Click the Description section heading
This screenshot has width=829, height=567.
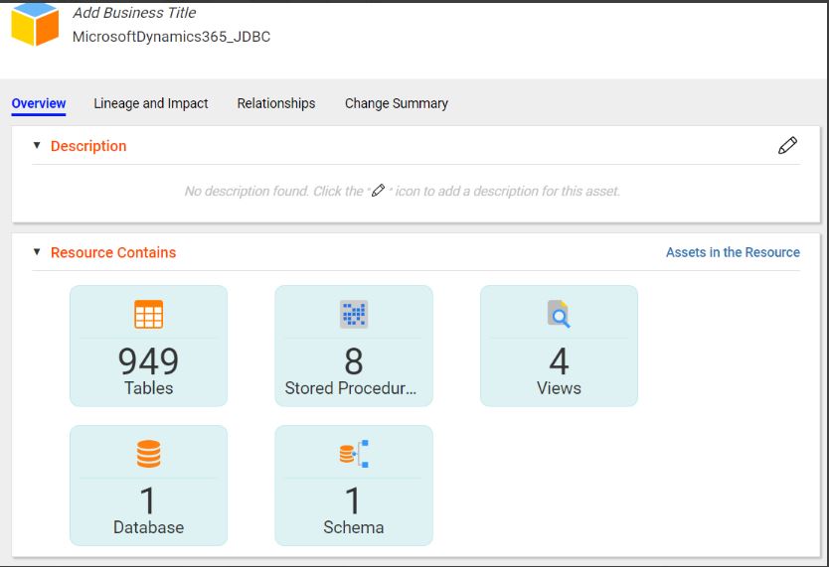(88, 146)
